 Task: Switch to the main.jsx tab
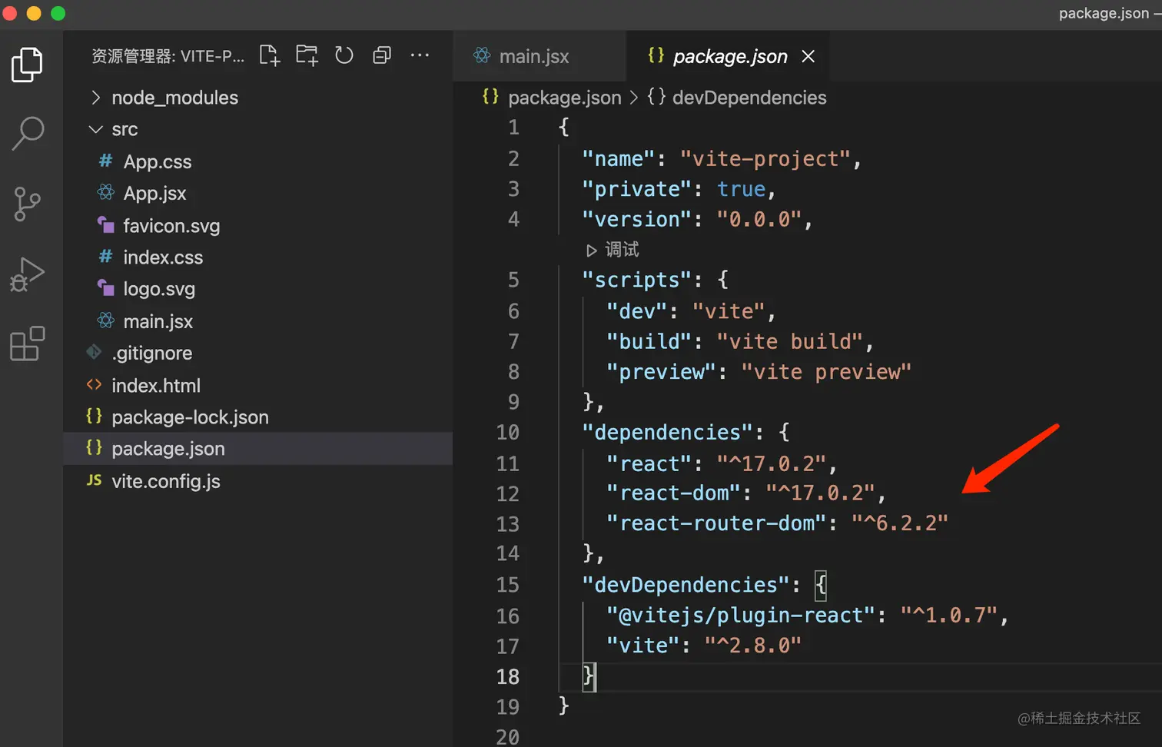[x=533, y=56]
